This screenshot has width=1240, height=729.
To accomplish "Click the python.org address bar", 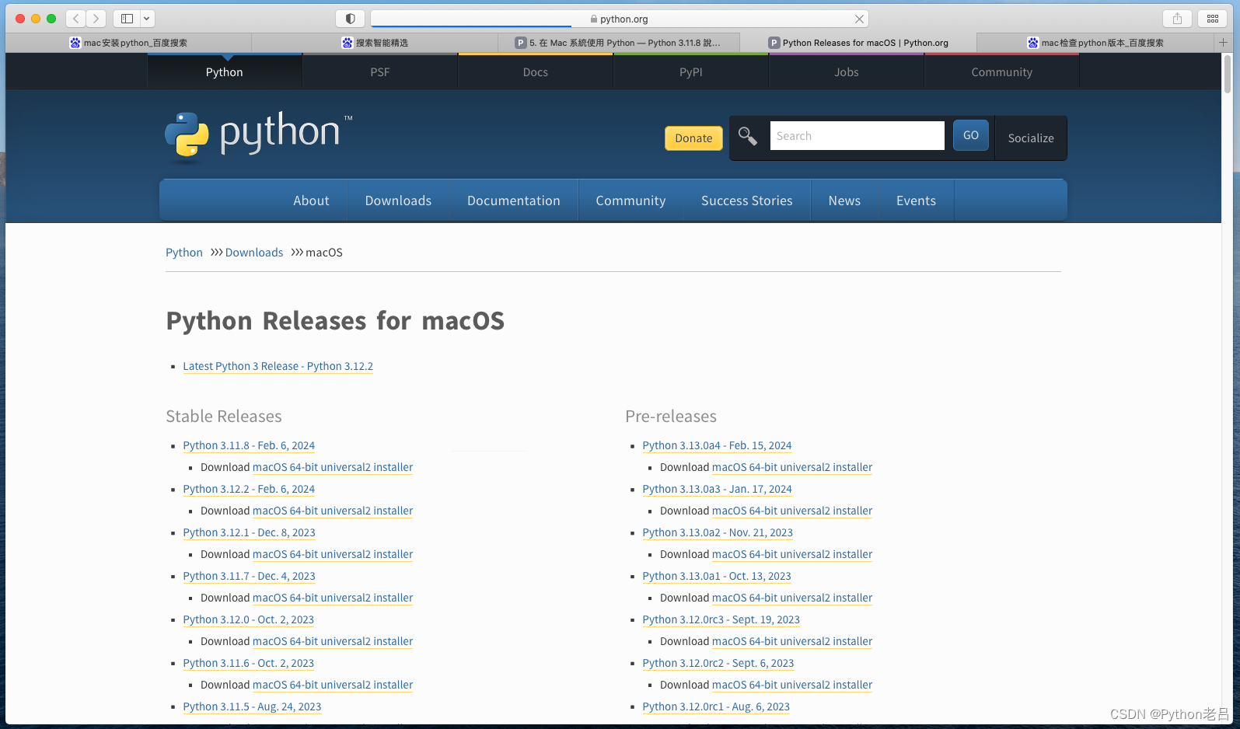I will (619, 19).
